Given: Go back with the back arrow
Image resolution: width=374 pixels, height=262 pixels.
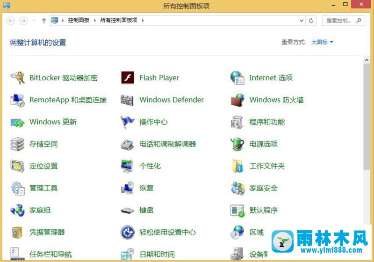Looking at the screenshot, I should coord(11,21).
